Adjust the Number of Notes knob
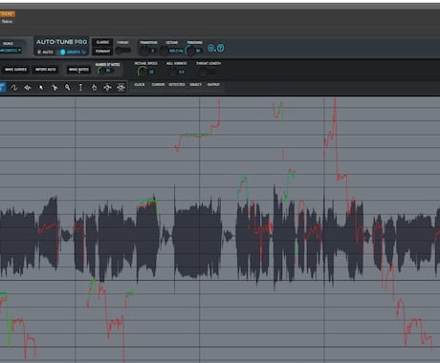Viewport: 440px width, 363px height. click(100, 71)
